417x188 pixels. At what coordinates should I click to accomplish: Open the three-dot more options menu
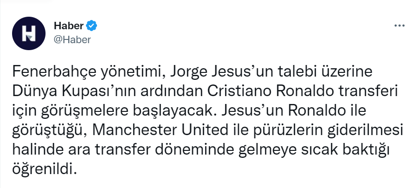(x=399, y=25)
